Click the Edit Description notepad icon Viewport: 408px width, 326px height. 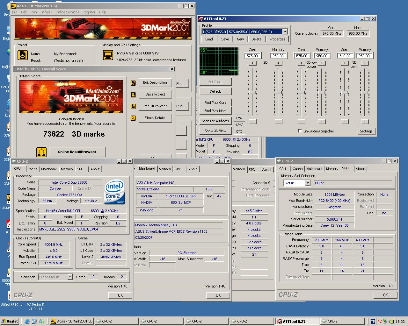tap(133, 83)
